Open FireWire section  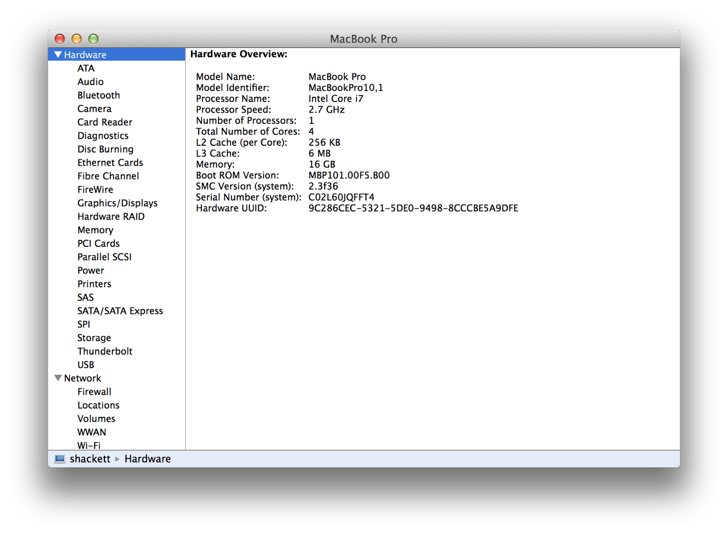coord(95,189)
